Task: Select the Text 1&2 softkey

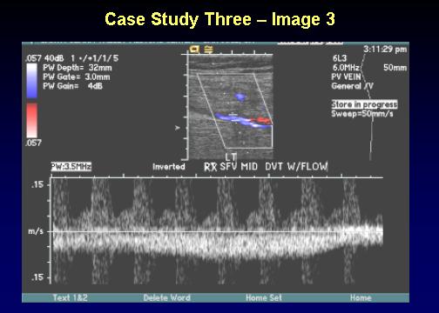Action: point(70,297)
